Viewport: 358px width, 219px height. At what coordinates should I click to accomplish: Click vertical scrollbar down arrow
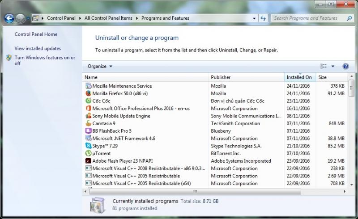351,185
